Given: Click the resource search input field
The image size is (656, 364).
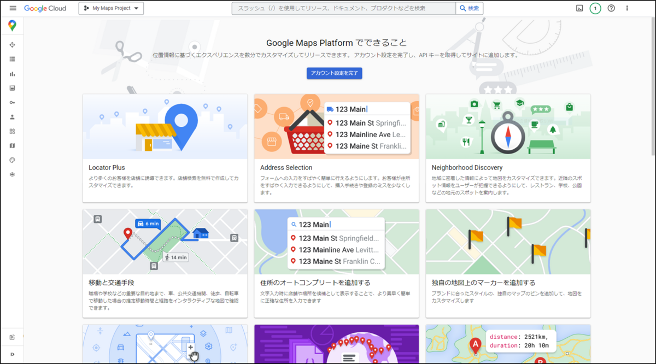Looking at the screenshot, I should coord(344,8).
